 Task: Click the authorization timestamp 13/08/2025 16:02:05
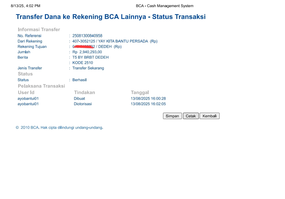[x=148, y=104]
